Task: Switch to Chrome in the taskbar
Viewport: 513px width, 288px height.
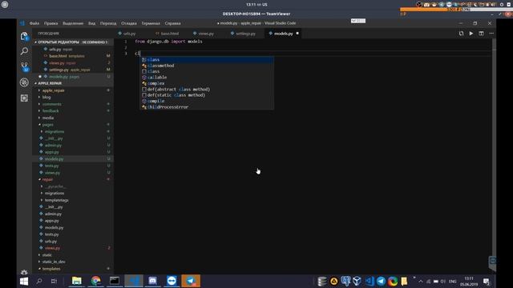Action: [95, 281]
